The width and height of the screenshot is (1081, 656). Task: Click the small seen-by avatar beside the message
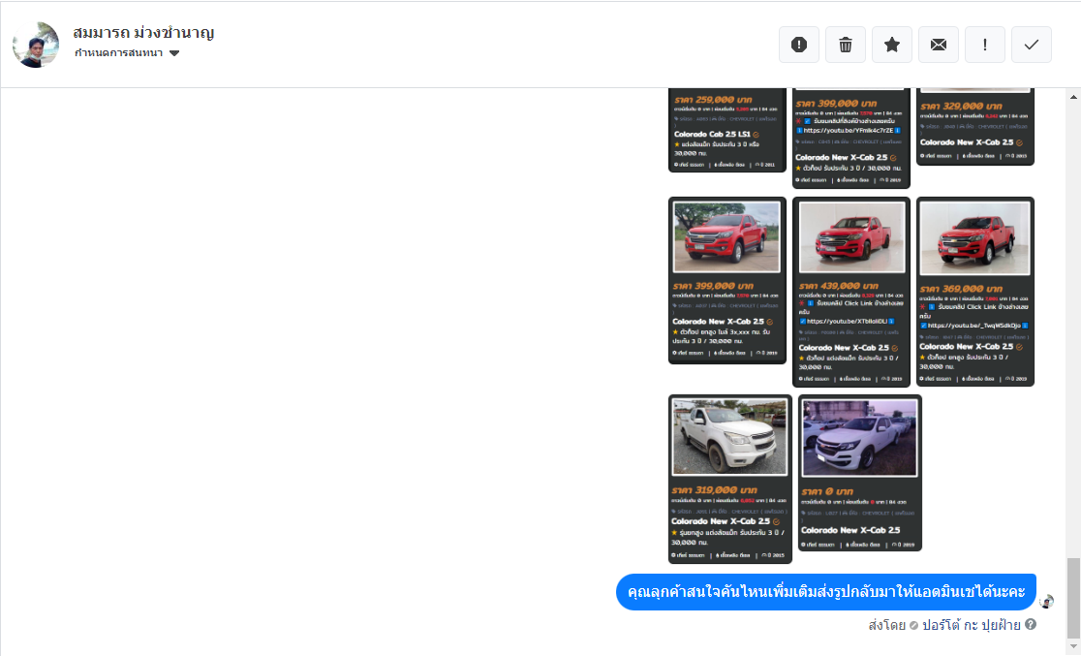pos(1046,602)
